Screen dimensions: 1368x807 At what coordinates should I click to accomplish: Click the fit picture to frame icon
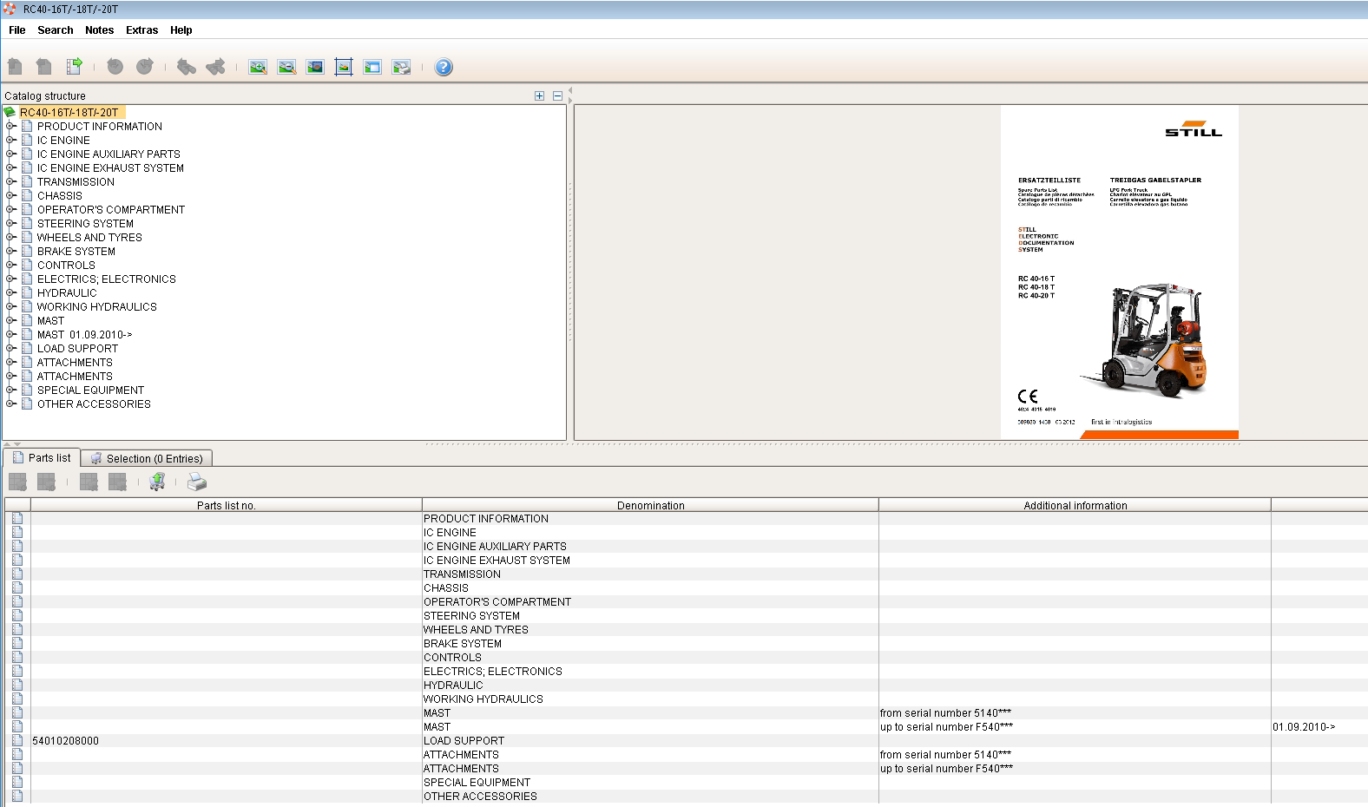tap(344, 67)
